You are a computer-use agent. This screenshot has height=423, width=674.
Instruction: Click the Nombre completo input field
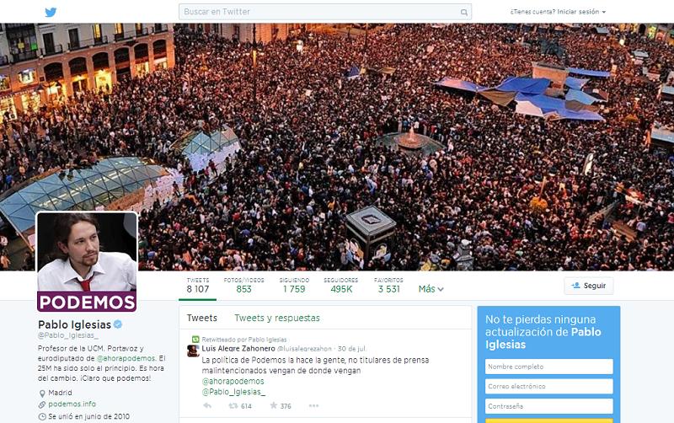[549, 367]
